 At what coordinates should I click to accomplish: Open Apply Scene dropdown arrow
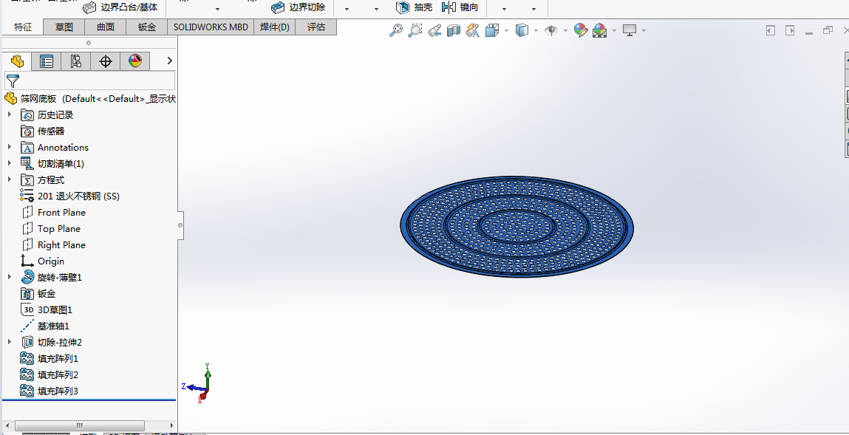coord(614,30)
